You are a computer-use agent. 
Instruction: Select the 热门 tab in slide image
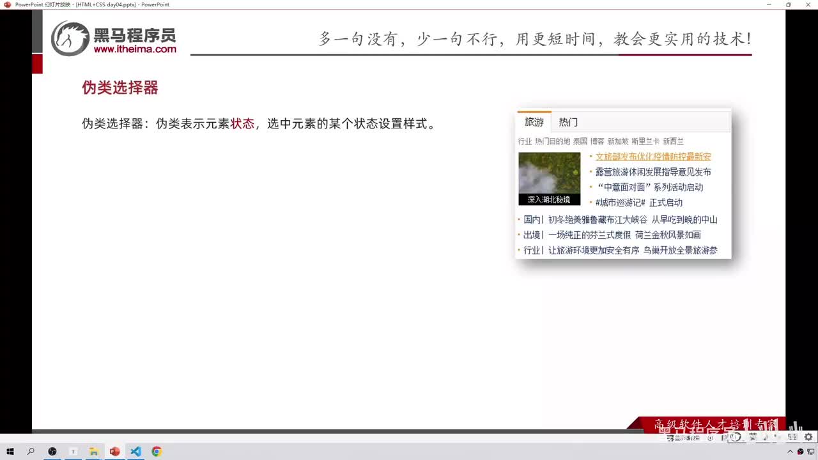[x=568, y=121]
